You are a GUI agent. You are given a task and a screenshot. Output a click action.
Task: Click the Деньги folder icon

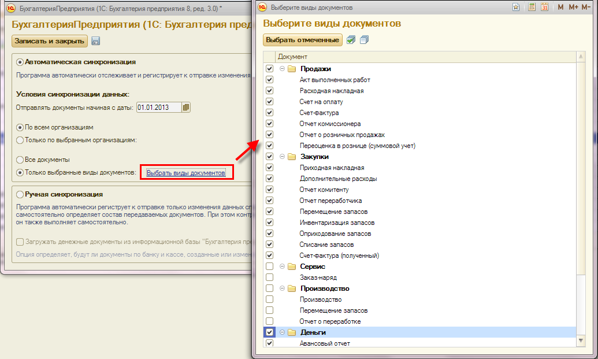tap(292, 332)
